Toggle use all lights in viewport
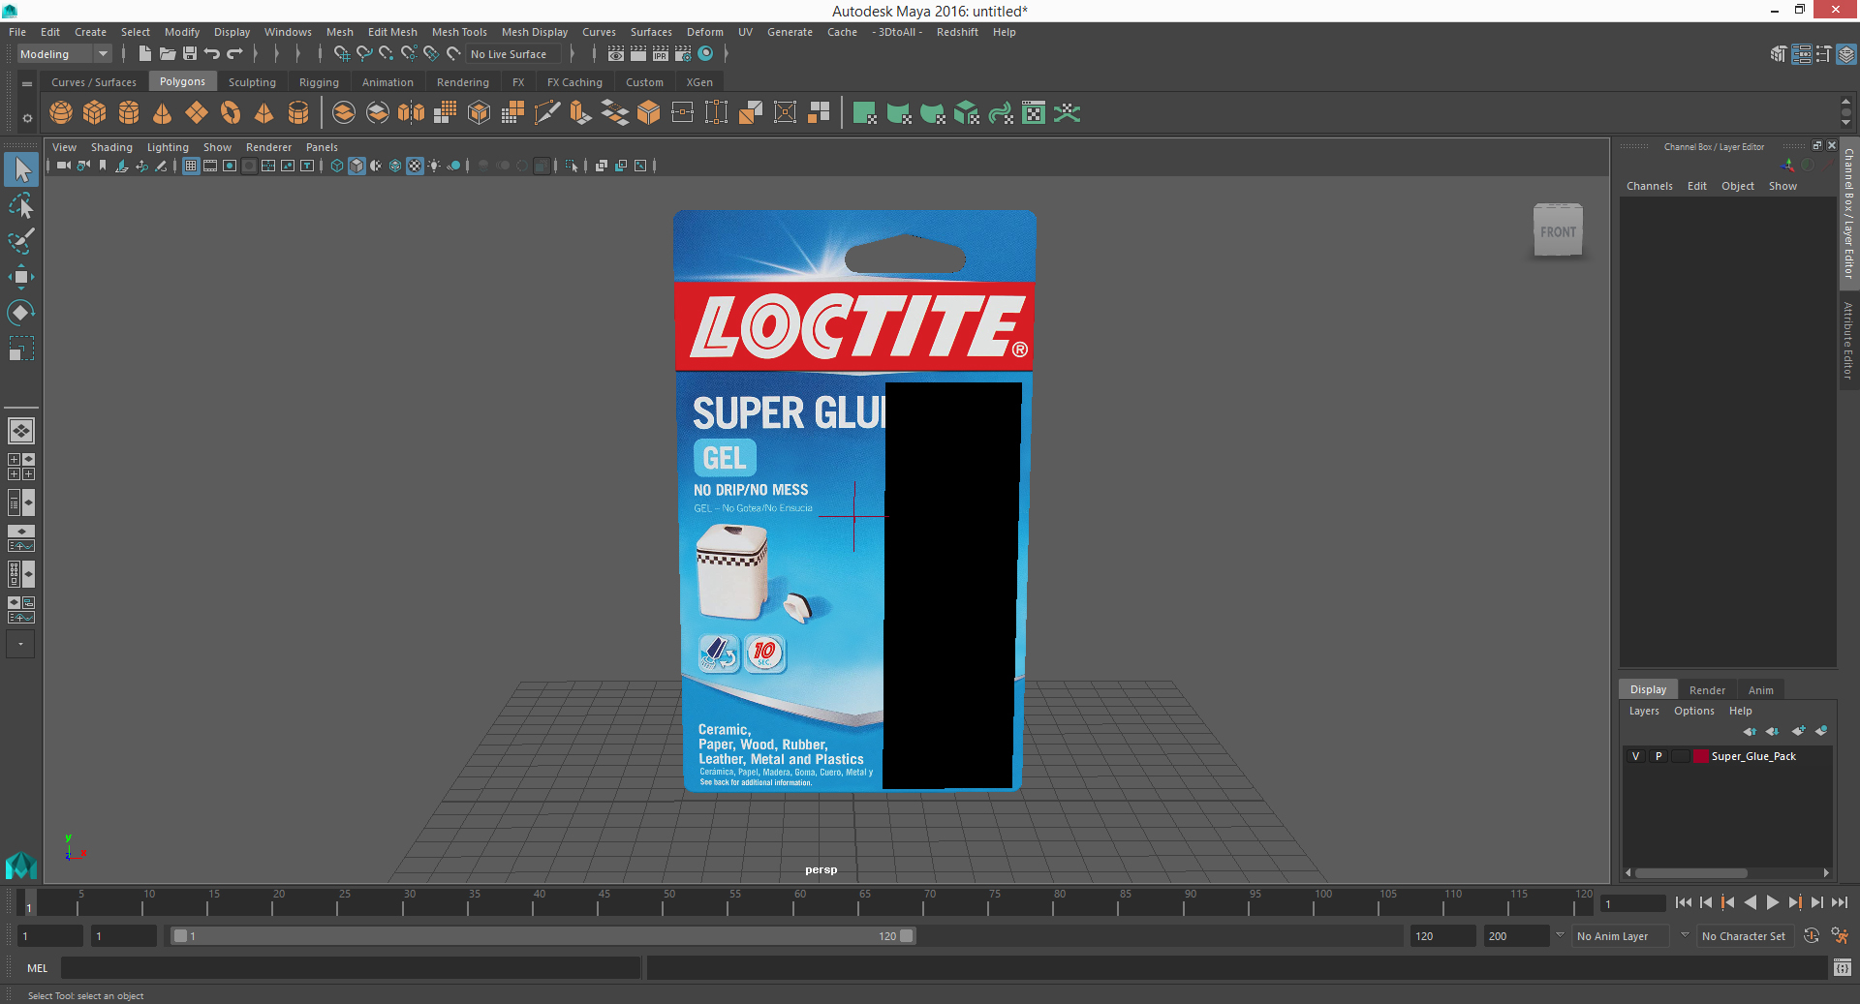Screen dimensions: 1860x1004 (434, 166)
